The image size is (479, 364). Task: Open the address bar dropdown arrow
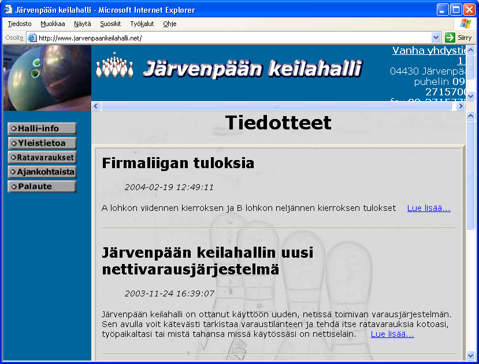click(x=436, y=38)
